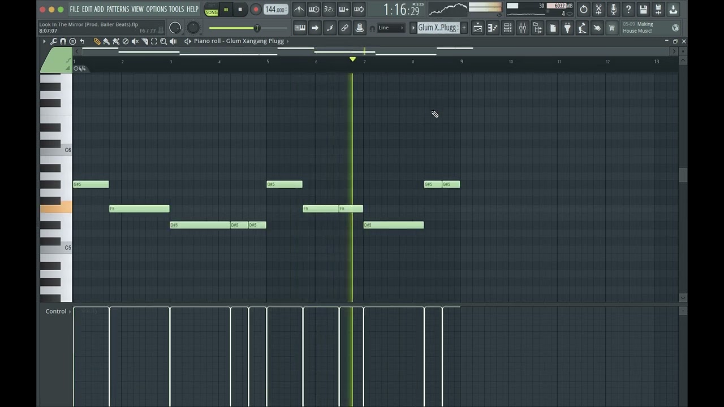Open the OPTIONS menu
The image size is (724, 407).
pyautogui.click(x=157, y=9)
